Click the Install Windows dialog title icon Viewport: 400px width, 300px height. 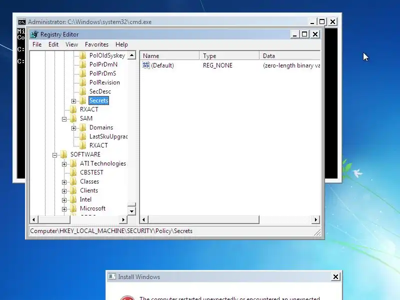(x=111, y=276)
